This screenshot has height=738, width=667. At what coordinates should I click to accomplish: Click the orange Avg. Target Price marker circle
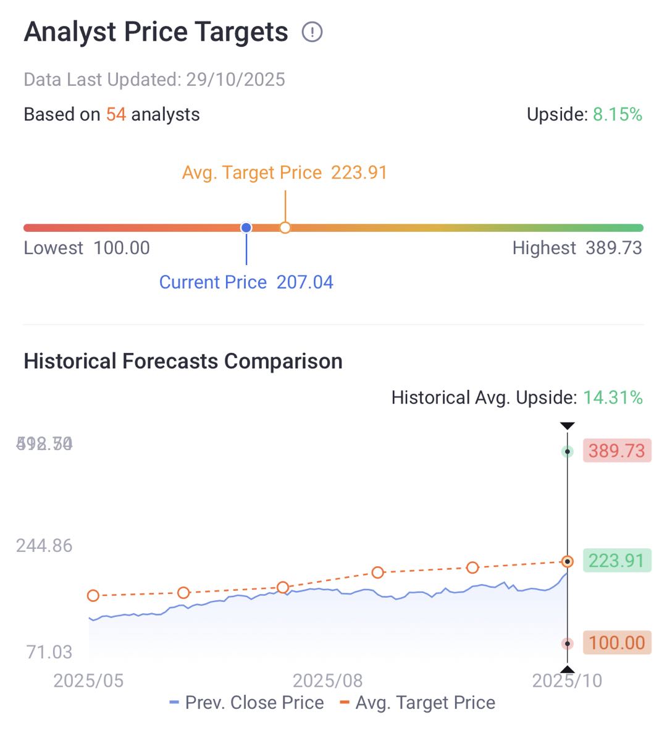(285, 227)
